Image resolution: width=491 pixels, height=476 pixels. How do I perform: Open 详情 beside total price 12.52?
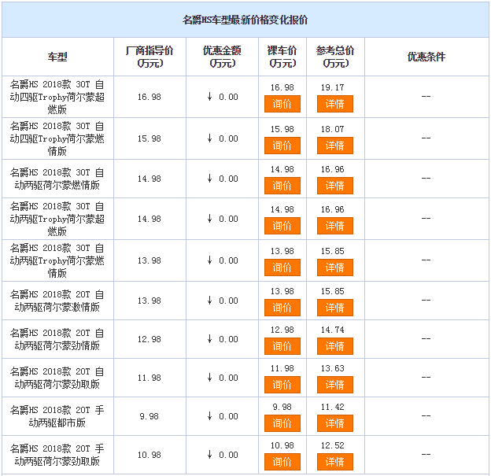point(335,462)
